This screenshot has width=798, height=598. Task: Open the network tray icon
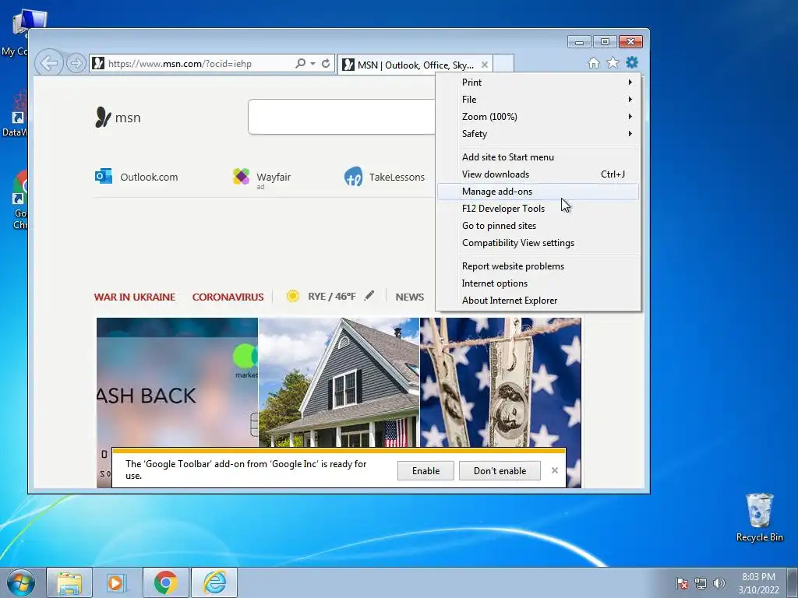[701, 583]
